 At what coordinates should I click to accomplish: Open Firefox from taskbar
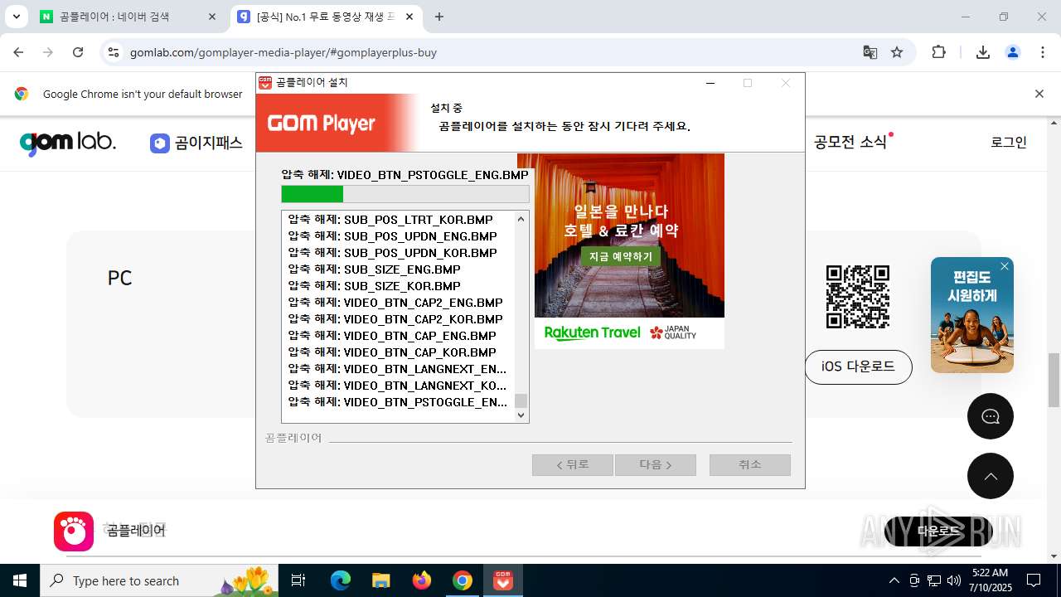pyautogui.click(x=422, y=580)
